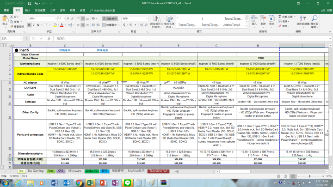
Task: Decrease font size with smaller A icon
Action: (x=72, y=18)
